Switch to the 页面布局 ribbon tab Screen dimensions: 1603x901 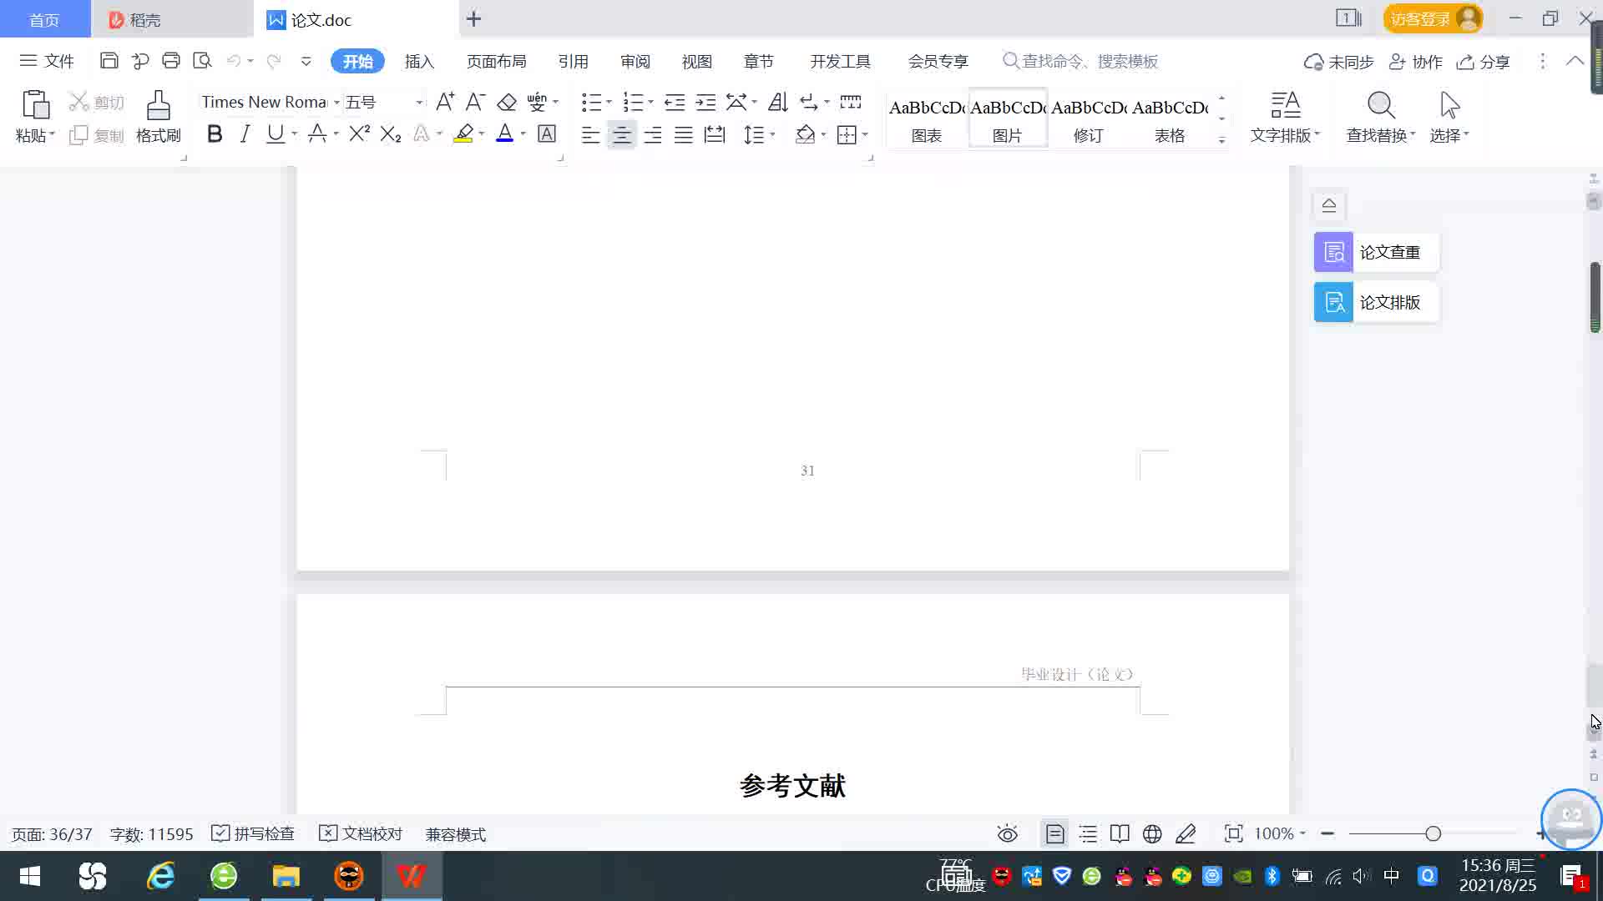click(x=496, y=62)
